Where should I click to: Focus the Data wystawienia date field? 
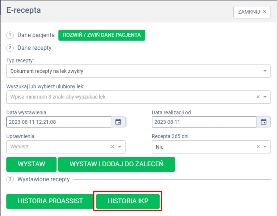58,122
